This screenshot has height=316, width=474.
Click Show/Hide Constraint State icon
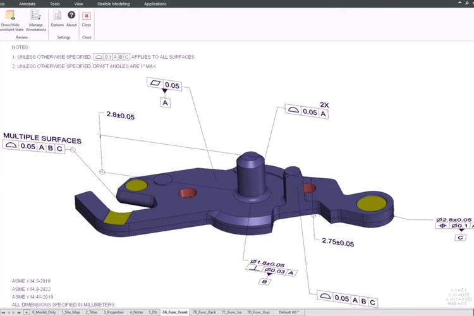[x=11, y=16]
